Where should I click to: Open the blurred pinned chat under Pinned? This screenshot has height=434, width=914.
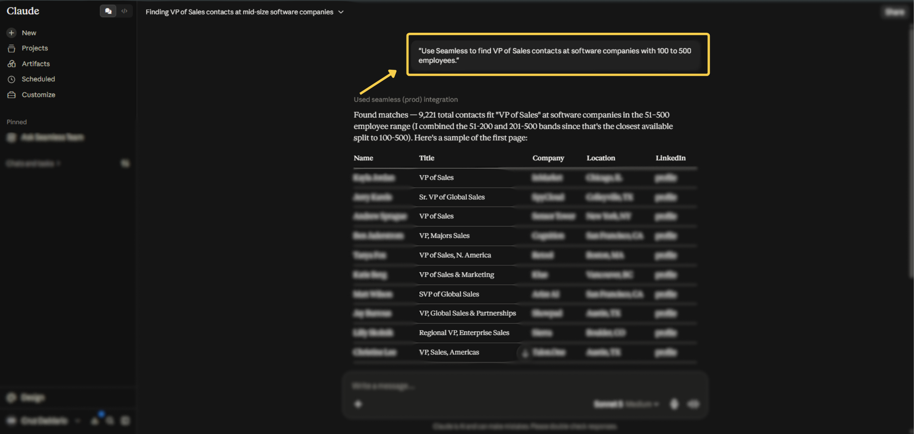click(x=46, y=137)
